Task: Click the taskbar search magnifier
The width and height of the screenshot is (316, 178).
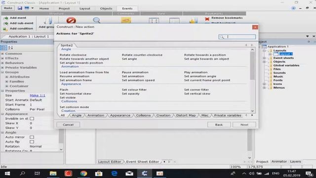Action: [22, 174]
